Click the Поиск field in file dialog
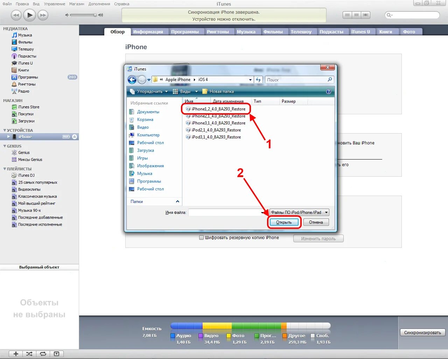This screenshot has height=359, width=448. (x=299, y=80)
